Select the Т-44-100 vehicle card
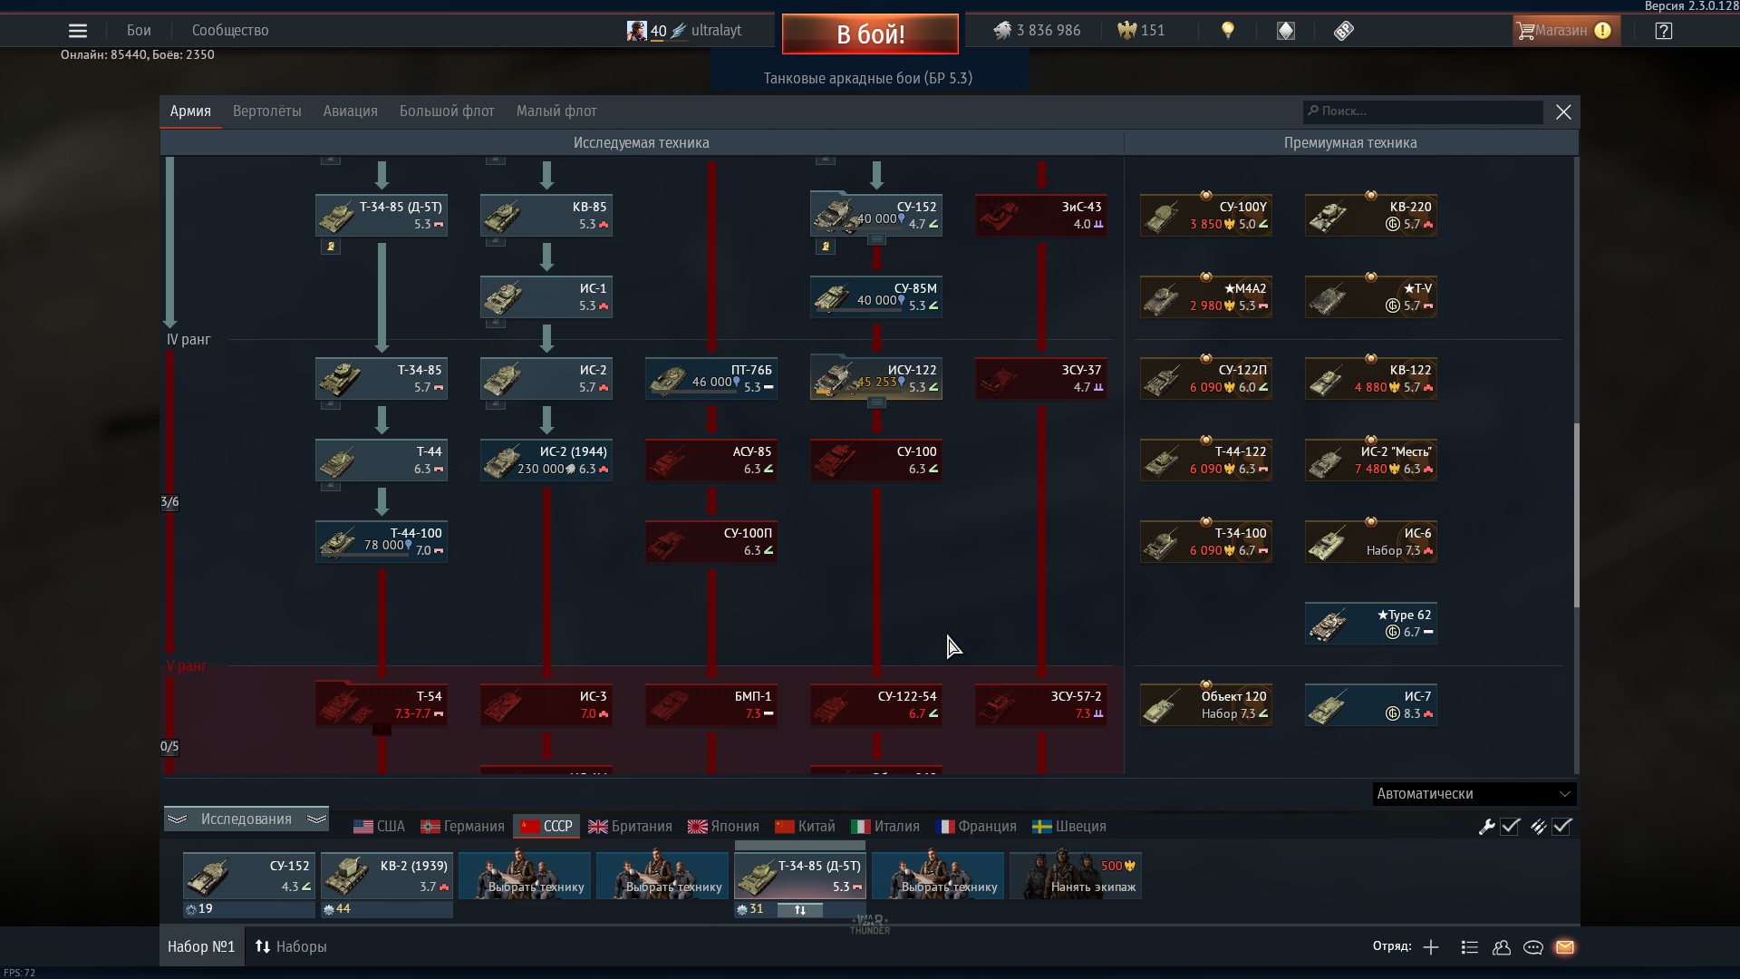 click(382, 541)
